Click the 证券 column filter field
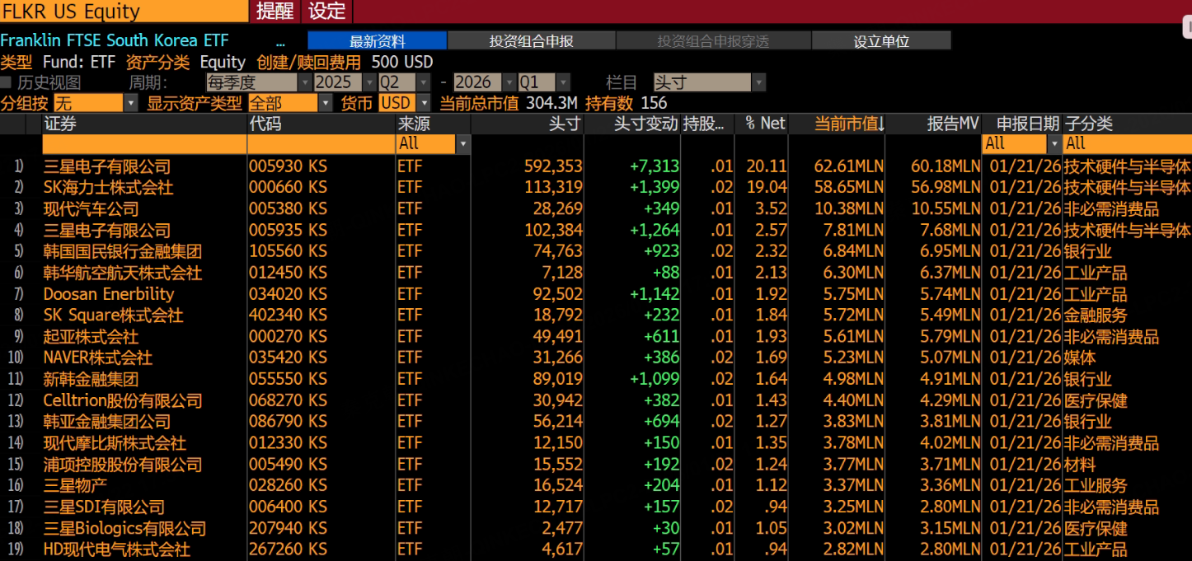 click(144, 143)
